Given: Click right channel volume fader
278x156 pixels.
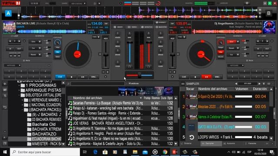Looking at the screenshot, I should pyautogui.click(x=149, y=42).
